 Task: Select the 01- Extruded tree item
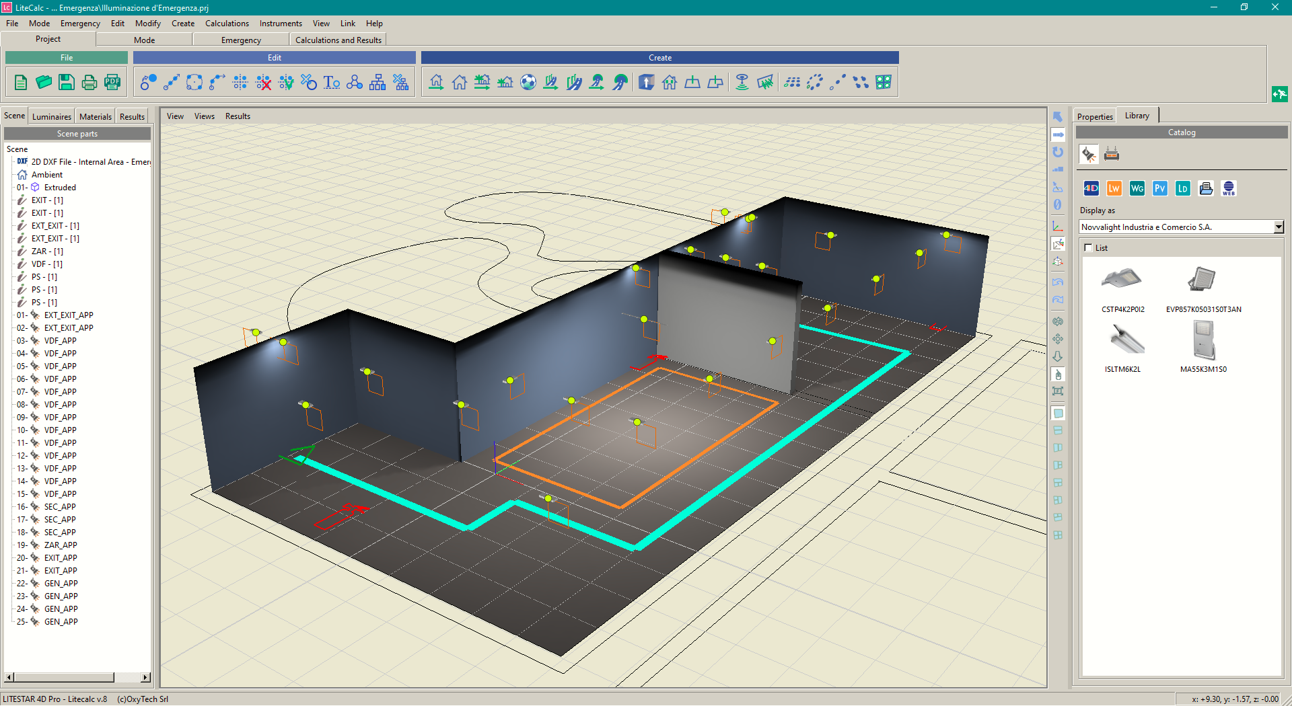[46, 188]
